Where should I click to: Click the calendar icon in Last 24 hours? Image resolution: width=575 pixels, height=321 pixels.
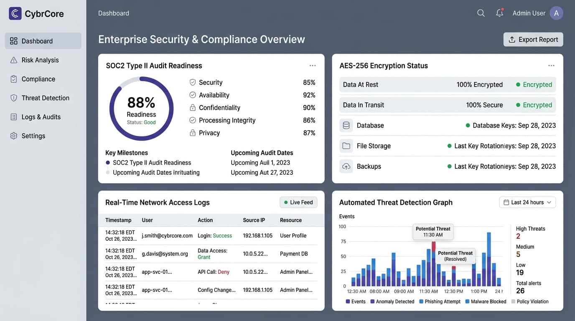coord(506,202)
